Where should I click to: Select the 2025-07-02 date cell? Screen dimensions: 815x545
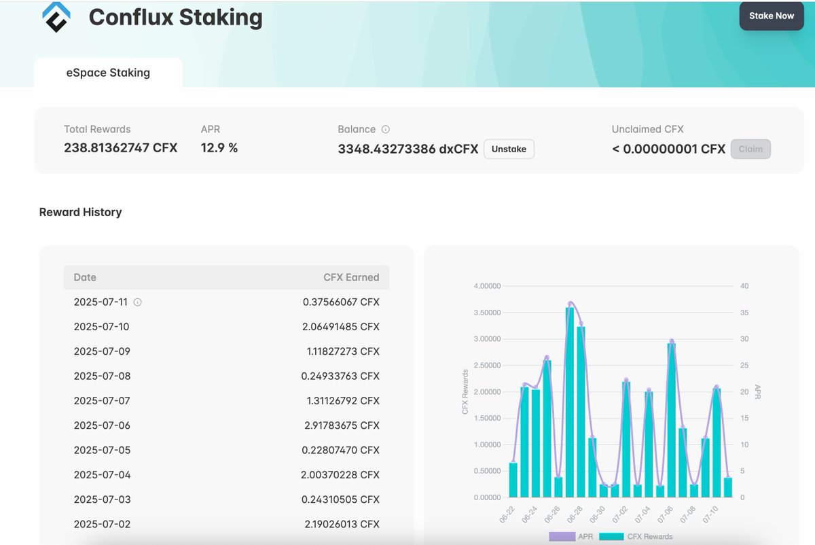pyautogui.click(x=101, y=524)
